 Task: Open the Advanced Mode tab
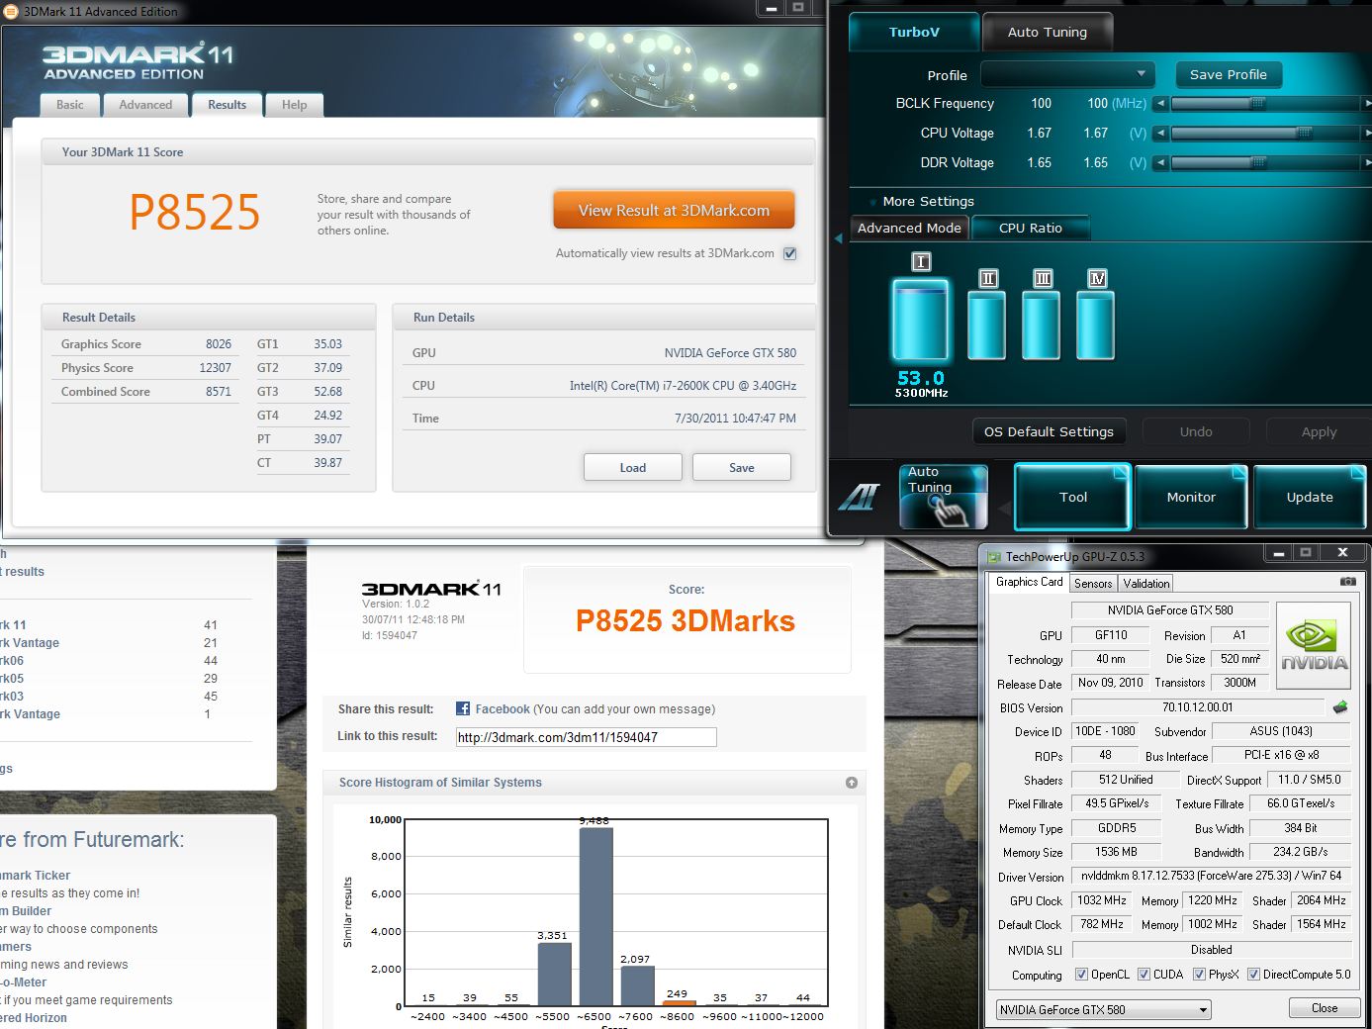coord(909,228)
